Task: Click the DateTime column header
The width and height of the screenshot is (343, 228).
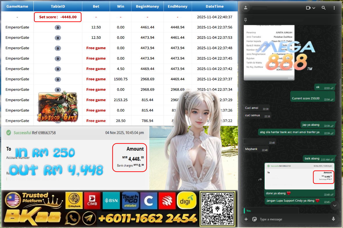Action: pos(214,6)
